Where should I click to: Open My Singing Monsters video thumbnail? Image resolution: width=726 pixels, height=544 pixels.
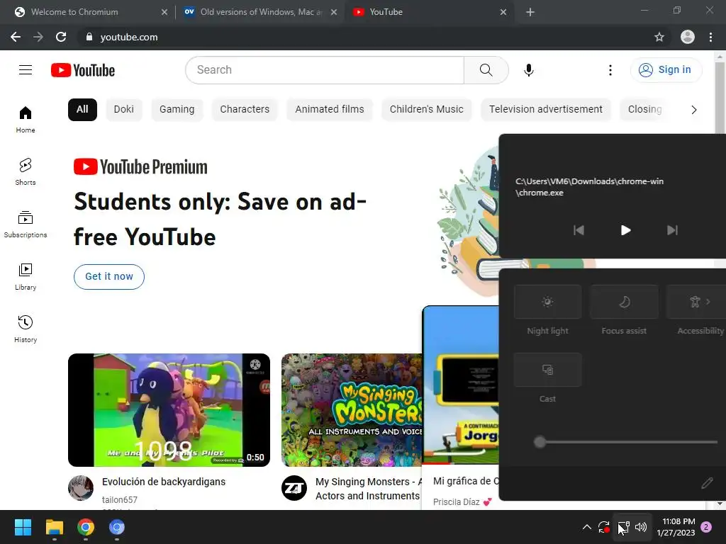352,410
